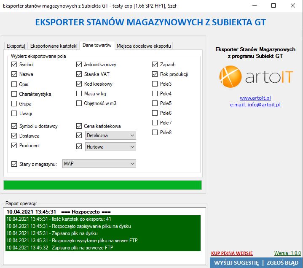Screen dimensions: 303x268
Task: Open the MAP warehouse dropdown
Action: click(x=99, y=163)
